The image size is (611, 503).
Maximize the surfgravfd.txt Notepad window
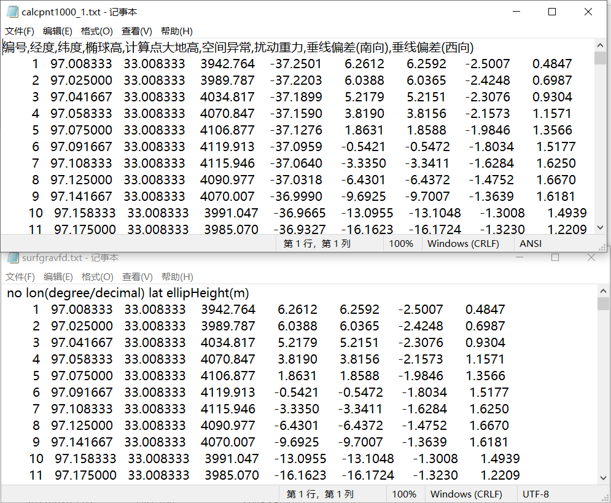coord(555,257)
